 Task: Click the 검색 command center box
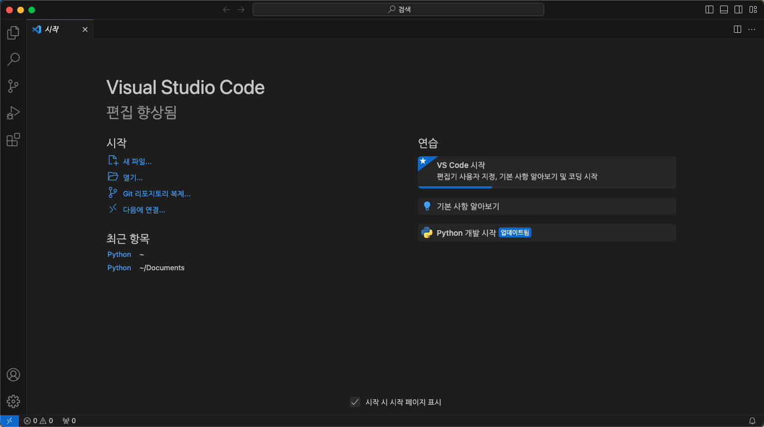398,9
